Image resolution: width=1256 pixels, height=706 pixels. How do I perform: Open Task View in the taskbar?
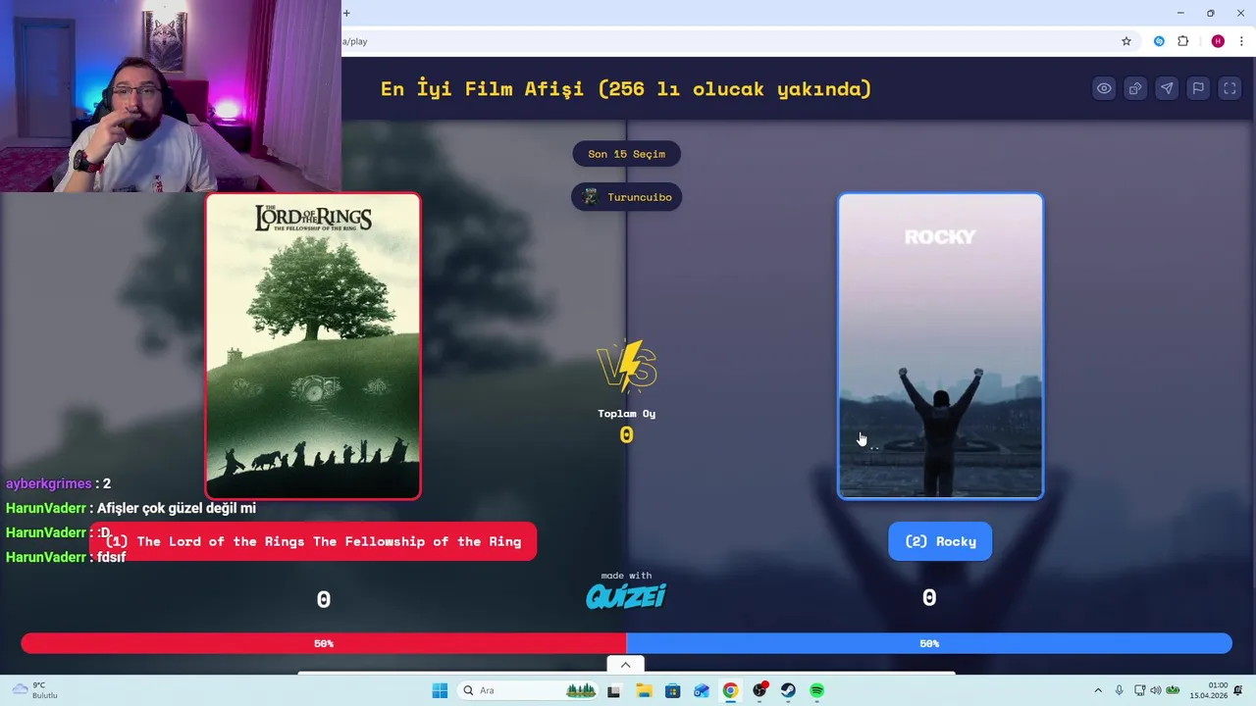click(613, 690)
